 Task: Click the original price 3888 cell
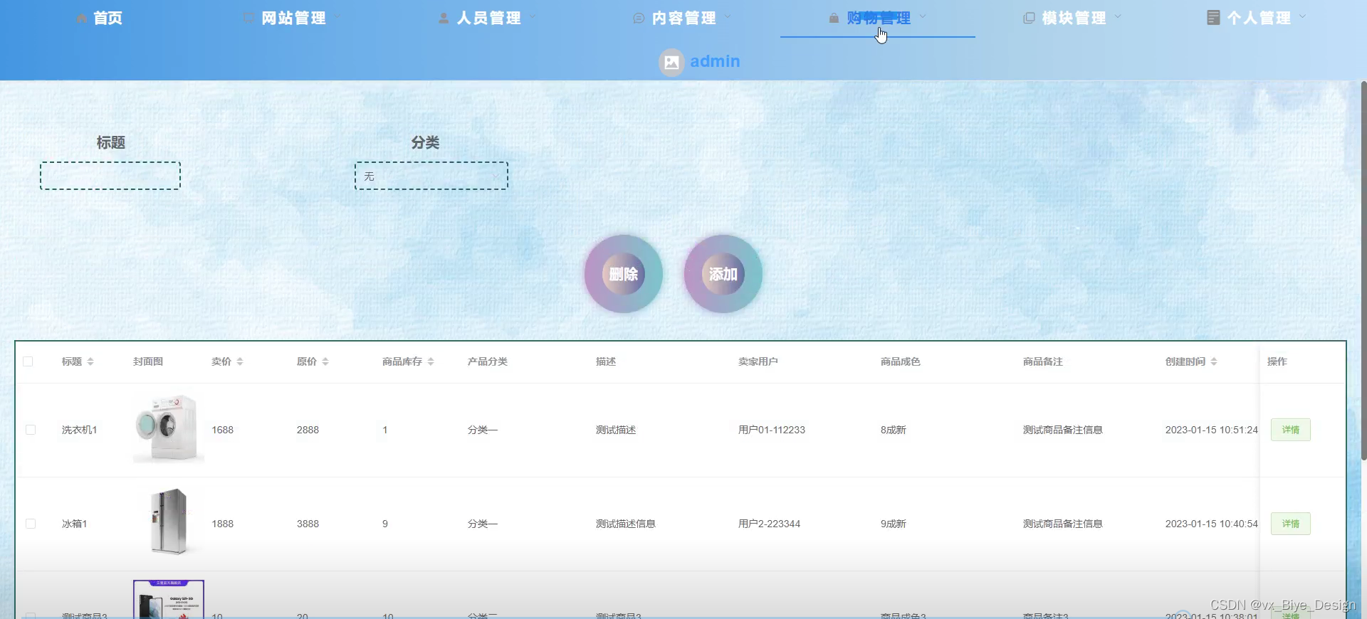coord(308,524)
